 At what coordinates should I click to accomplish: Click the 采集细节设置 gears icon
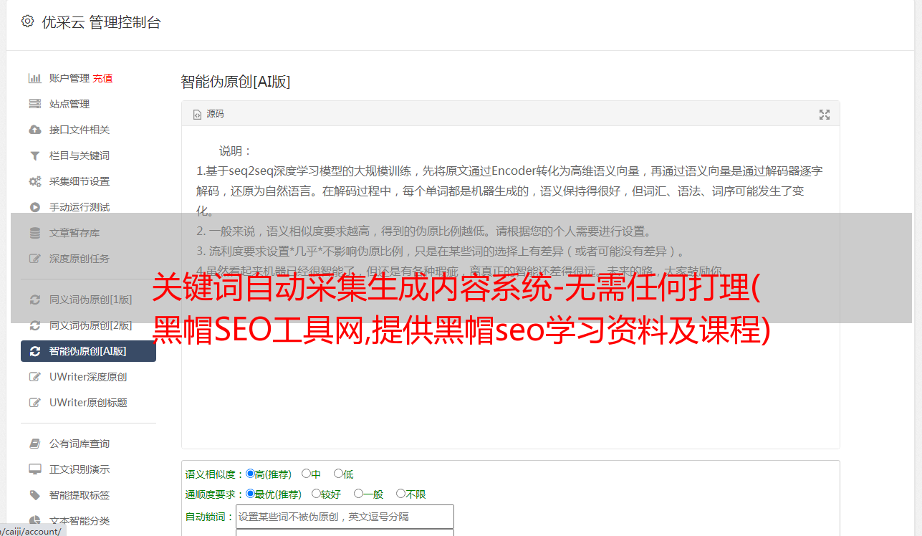pyautogui.click(x=34, y=181)
